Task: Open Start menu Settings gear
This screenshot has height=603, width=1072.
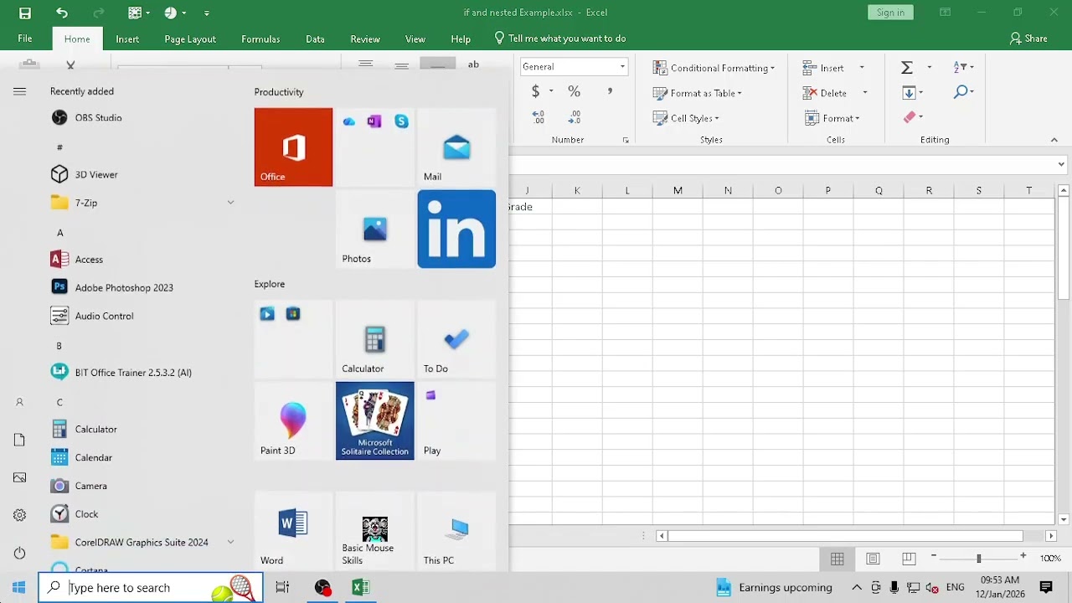Action: tap(19, 515)
